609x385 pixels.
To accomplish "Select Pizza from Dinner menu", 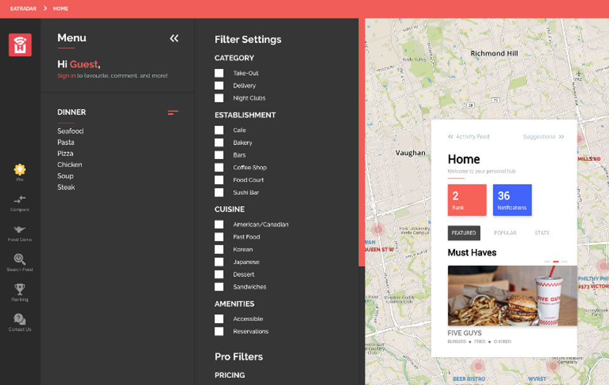I will point(65,153).
